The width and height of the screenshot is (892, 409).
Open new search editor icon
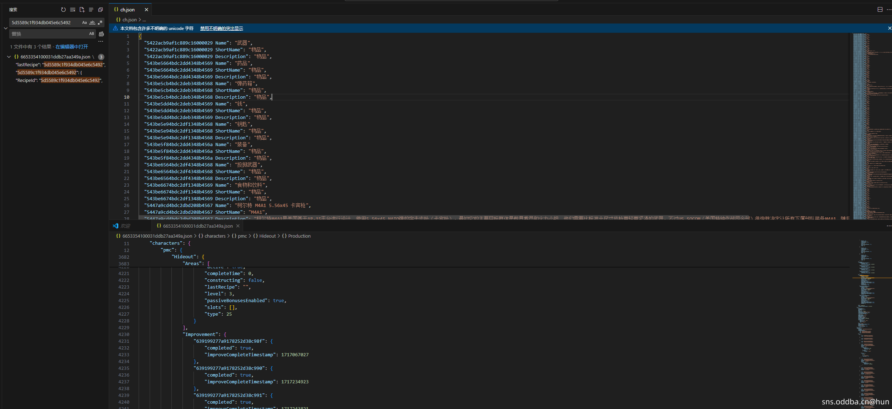coord(82,10)
